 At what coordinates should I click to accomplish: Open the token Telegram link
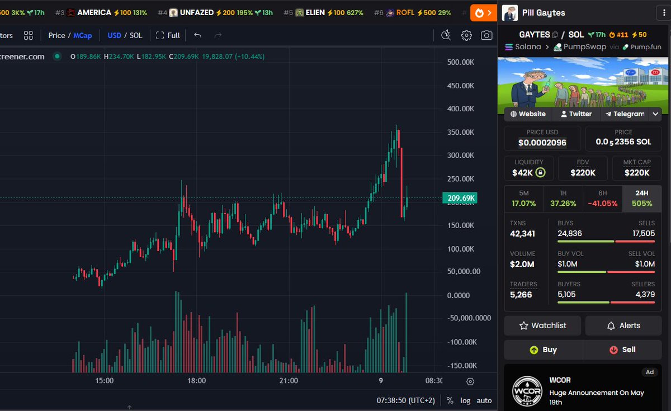(625, 114)
